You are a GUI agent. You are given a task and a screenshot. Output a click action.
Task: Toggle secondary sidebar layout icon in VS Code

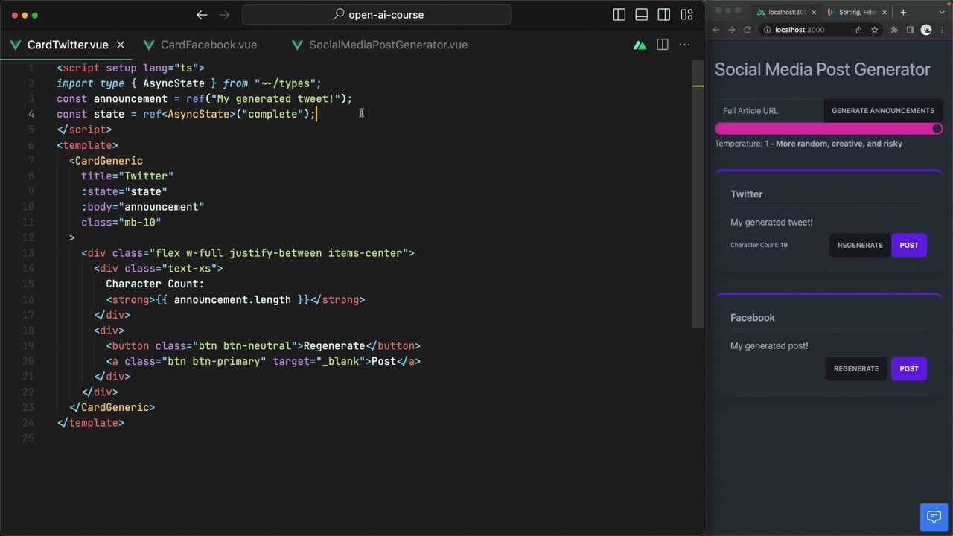click(x=663, y=15)
